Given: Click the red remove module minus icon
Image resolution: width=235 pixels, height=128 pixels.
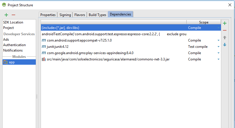Looking at the screenshot, I should point(13,15).
